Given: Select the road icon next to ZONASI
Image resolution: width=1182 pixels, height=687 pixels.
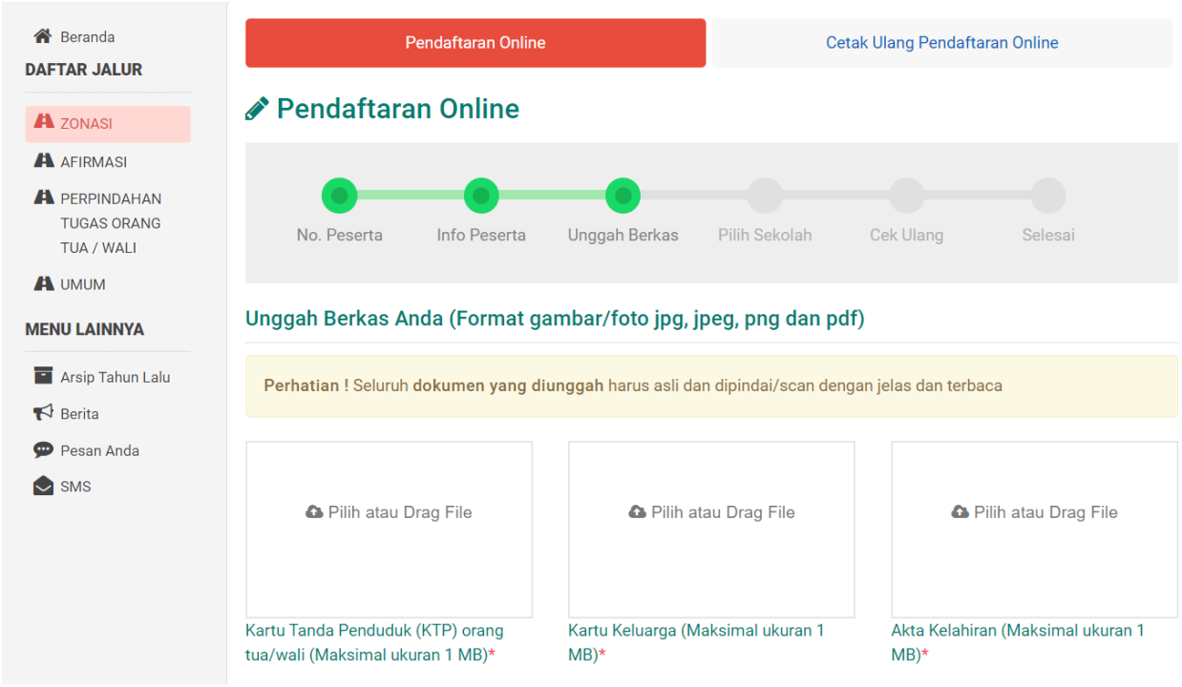Looking at the screenshot, I should coord(44,122).
